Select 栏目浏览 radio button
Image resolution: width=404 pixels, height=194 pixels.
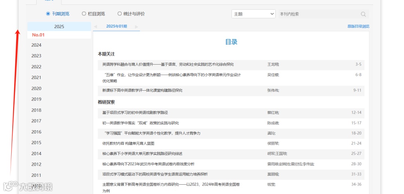coord(84,14)
